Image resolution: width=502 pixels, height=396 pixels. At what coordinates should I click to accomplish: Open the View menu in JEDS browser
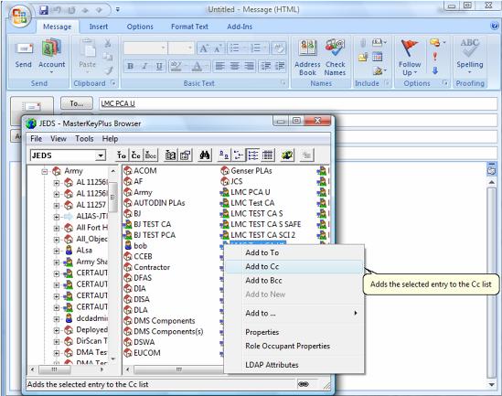[x=59, y=139]
